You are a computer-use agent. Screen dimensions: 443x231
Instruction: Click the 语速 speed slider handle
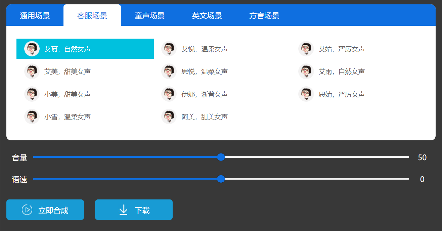(x=221, y=179)
